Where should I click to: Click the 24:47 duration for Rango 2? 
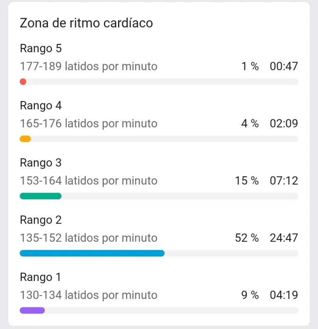point(284,238)
